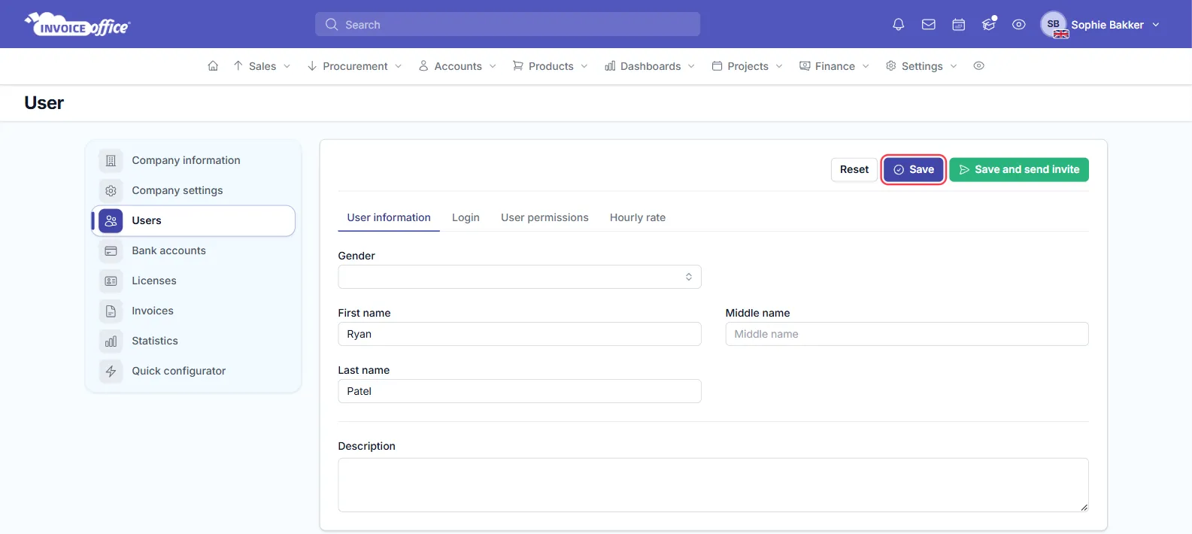The width and height of the screenshot is (1192, 534).
Task: Click the Company information building icon
Action: point(111,160)
